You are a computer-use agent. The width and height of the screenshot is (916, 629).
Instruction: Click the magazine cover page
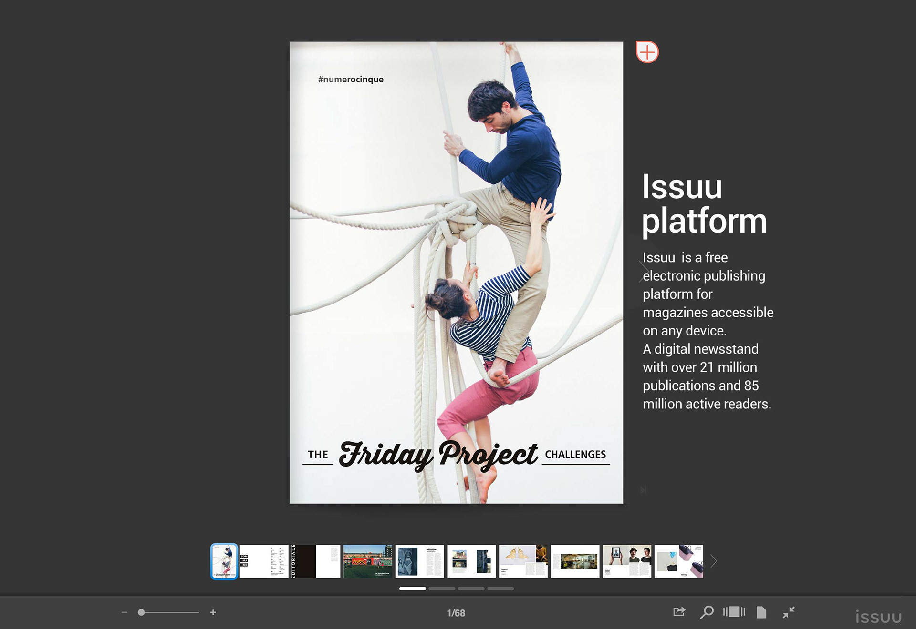[x=456, y=272]
